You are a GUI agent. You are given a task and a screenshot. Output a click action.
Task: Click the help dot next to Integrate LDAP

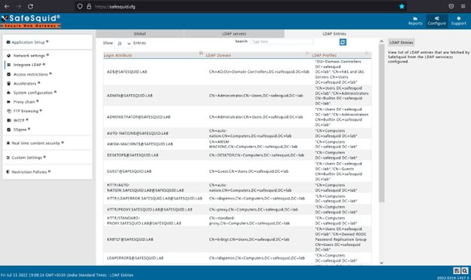tap(44, 64)
